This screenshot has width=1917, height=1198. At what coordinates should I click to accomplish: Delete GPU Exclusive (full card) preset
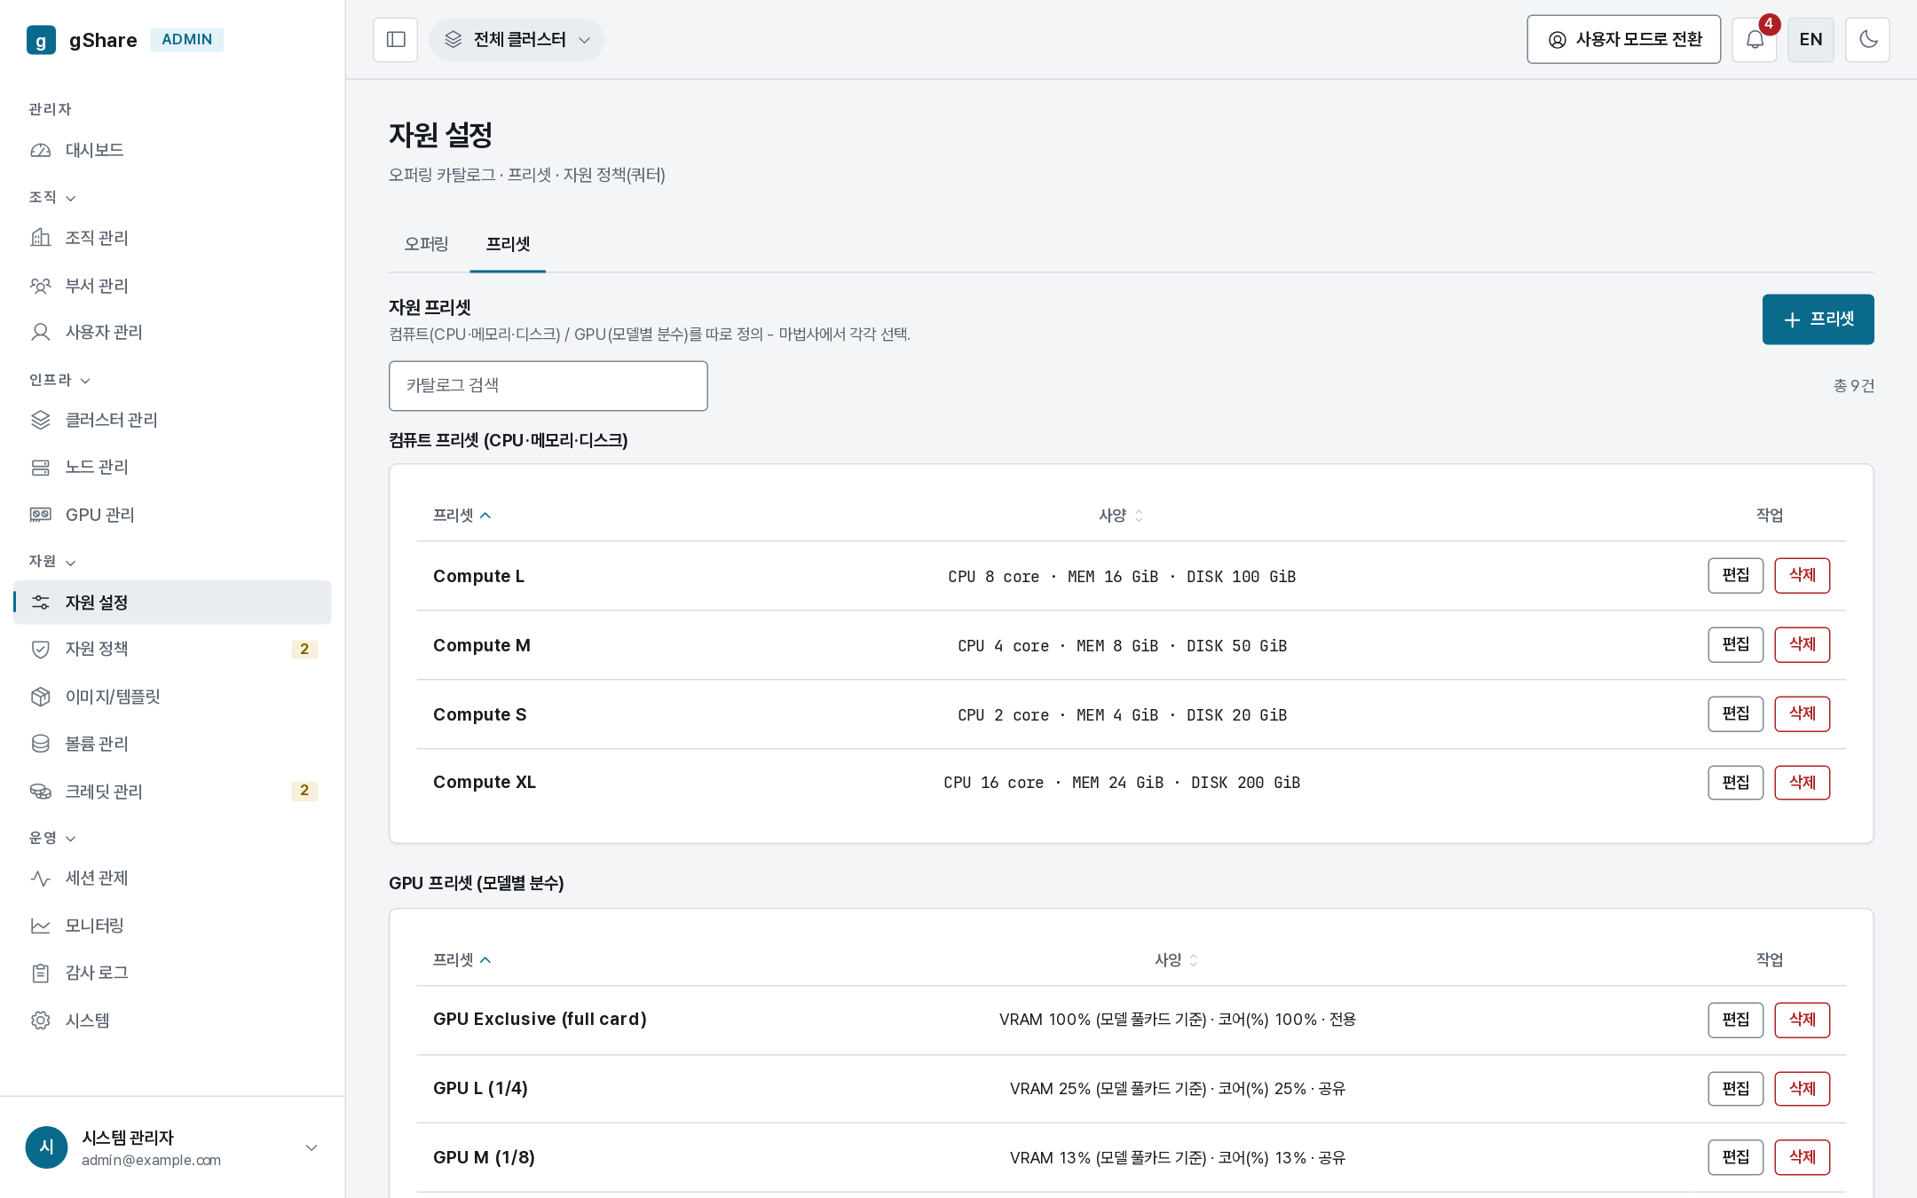tap(1802, 1020)
